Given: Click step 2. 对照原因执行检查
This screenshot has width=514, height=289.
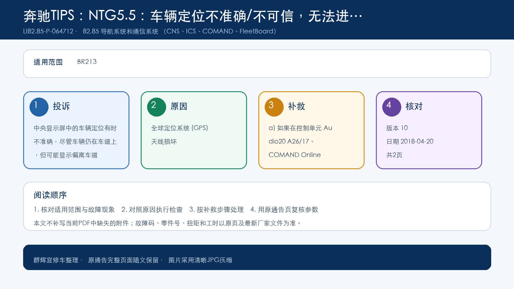Looking at the screenshot, I should coord(152,210).
